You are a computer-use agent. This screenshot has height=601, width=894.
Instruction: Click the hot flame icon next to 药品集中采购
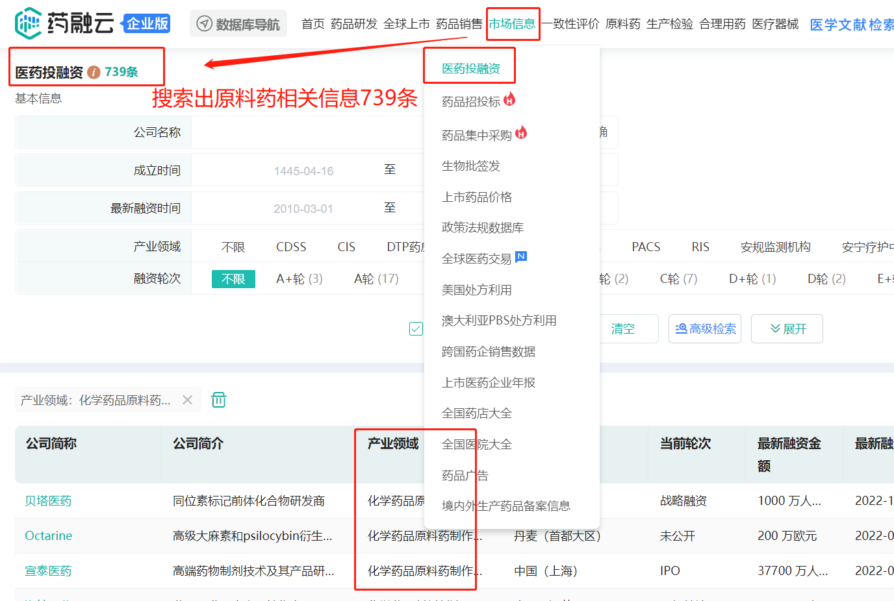point(521,133)
